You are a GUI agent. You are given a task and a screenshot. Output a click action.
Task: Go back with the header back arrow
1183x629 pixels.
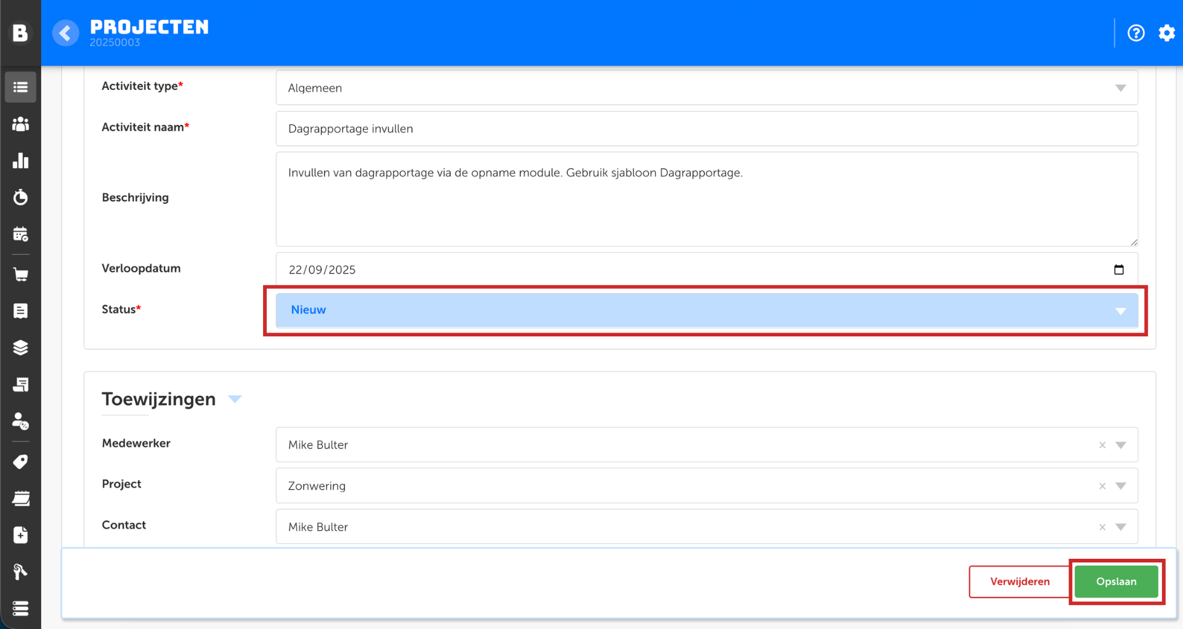65,33
